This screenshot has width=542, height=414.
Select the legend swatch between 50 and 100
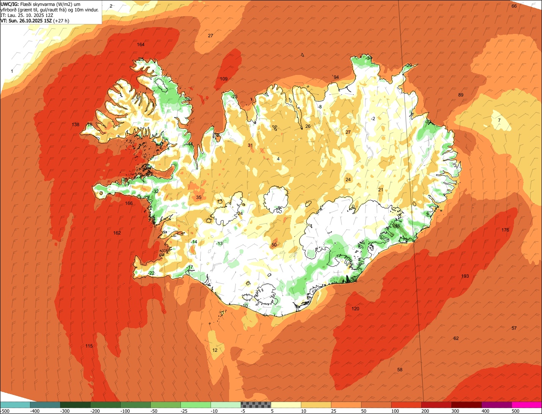click(376, 405)
